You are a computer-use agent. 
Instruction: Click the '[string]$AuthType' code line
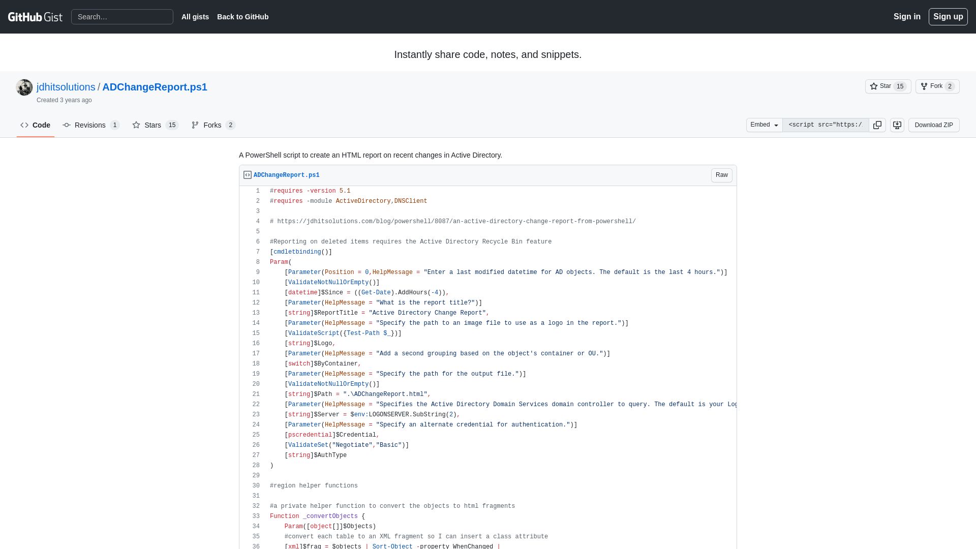tap(316, 455)
